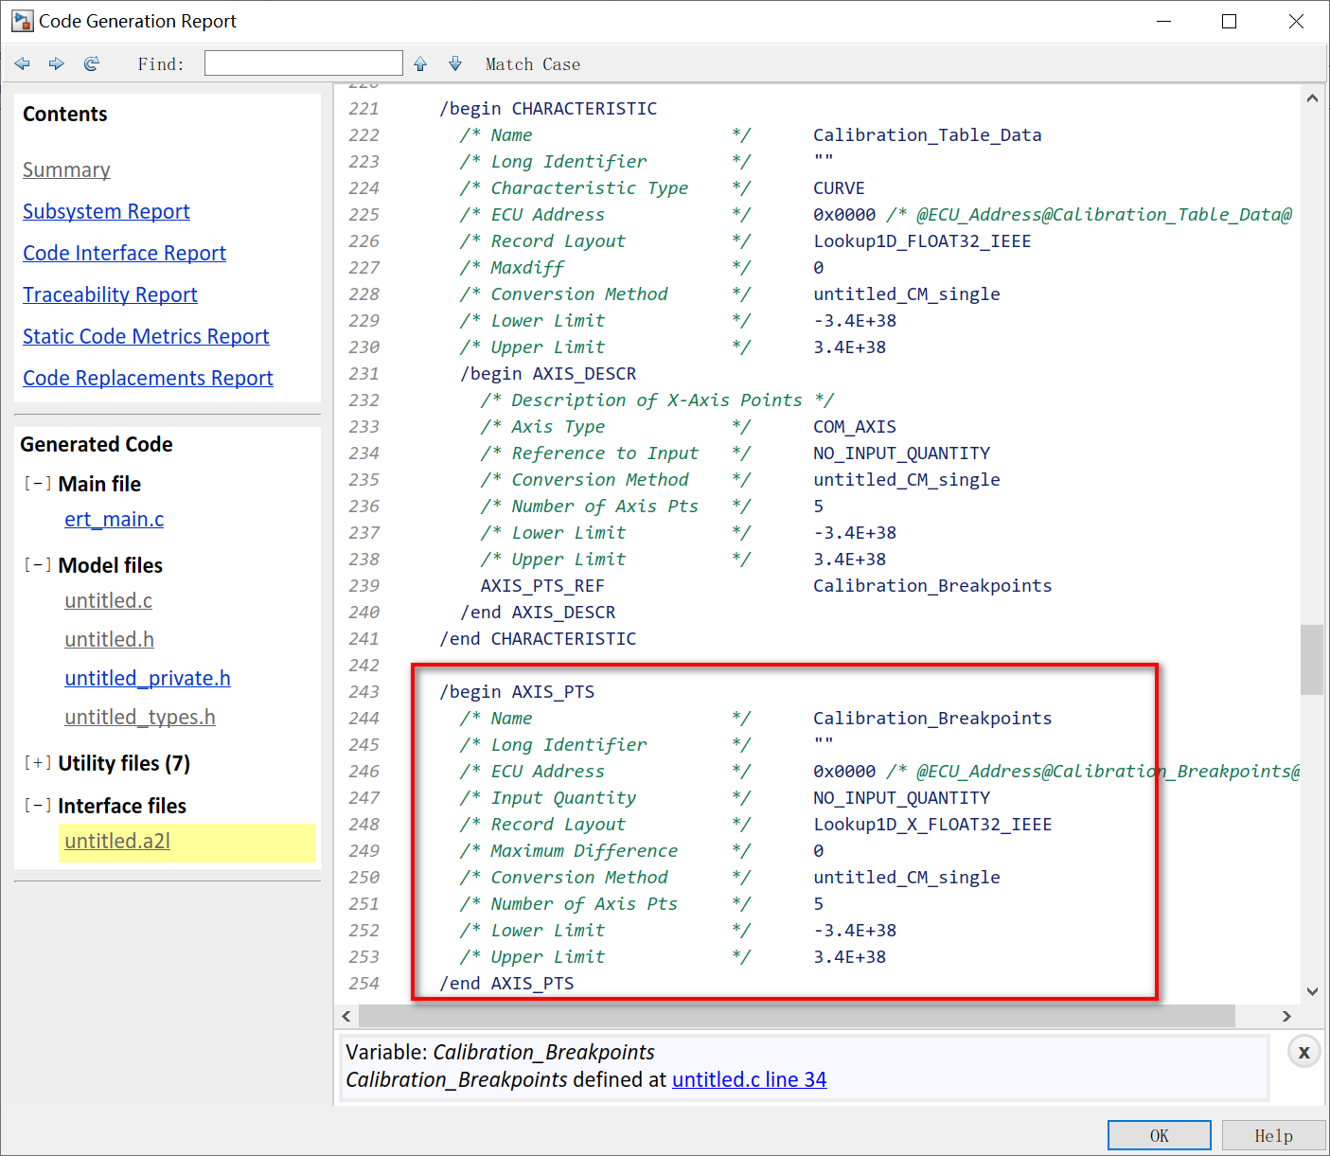Image resolution: width=1330 pixels, height=1156 pixels.
Task: Collapse the Main file section
Action: tap(37, 484)
